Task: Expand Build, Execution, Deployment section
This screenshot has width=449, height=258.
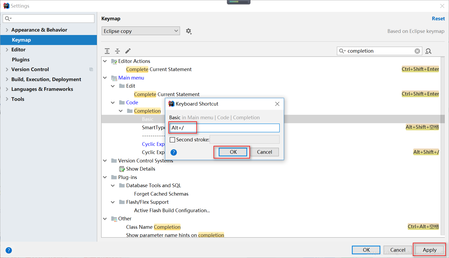Action: 7,79
